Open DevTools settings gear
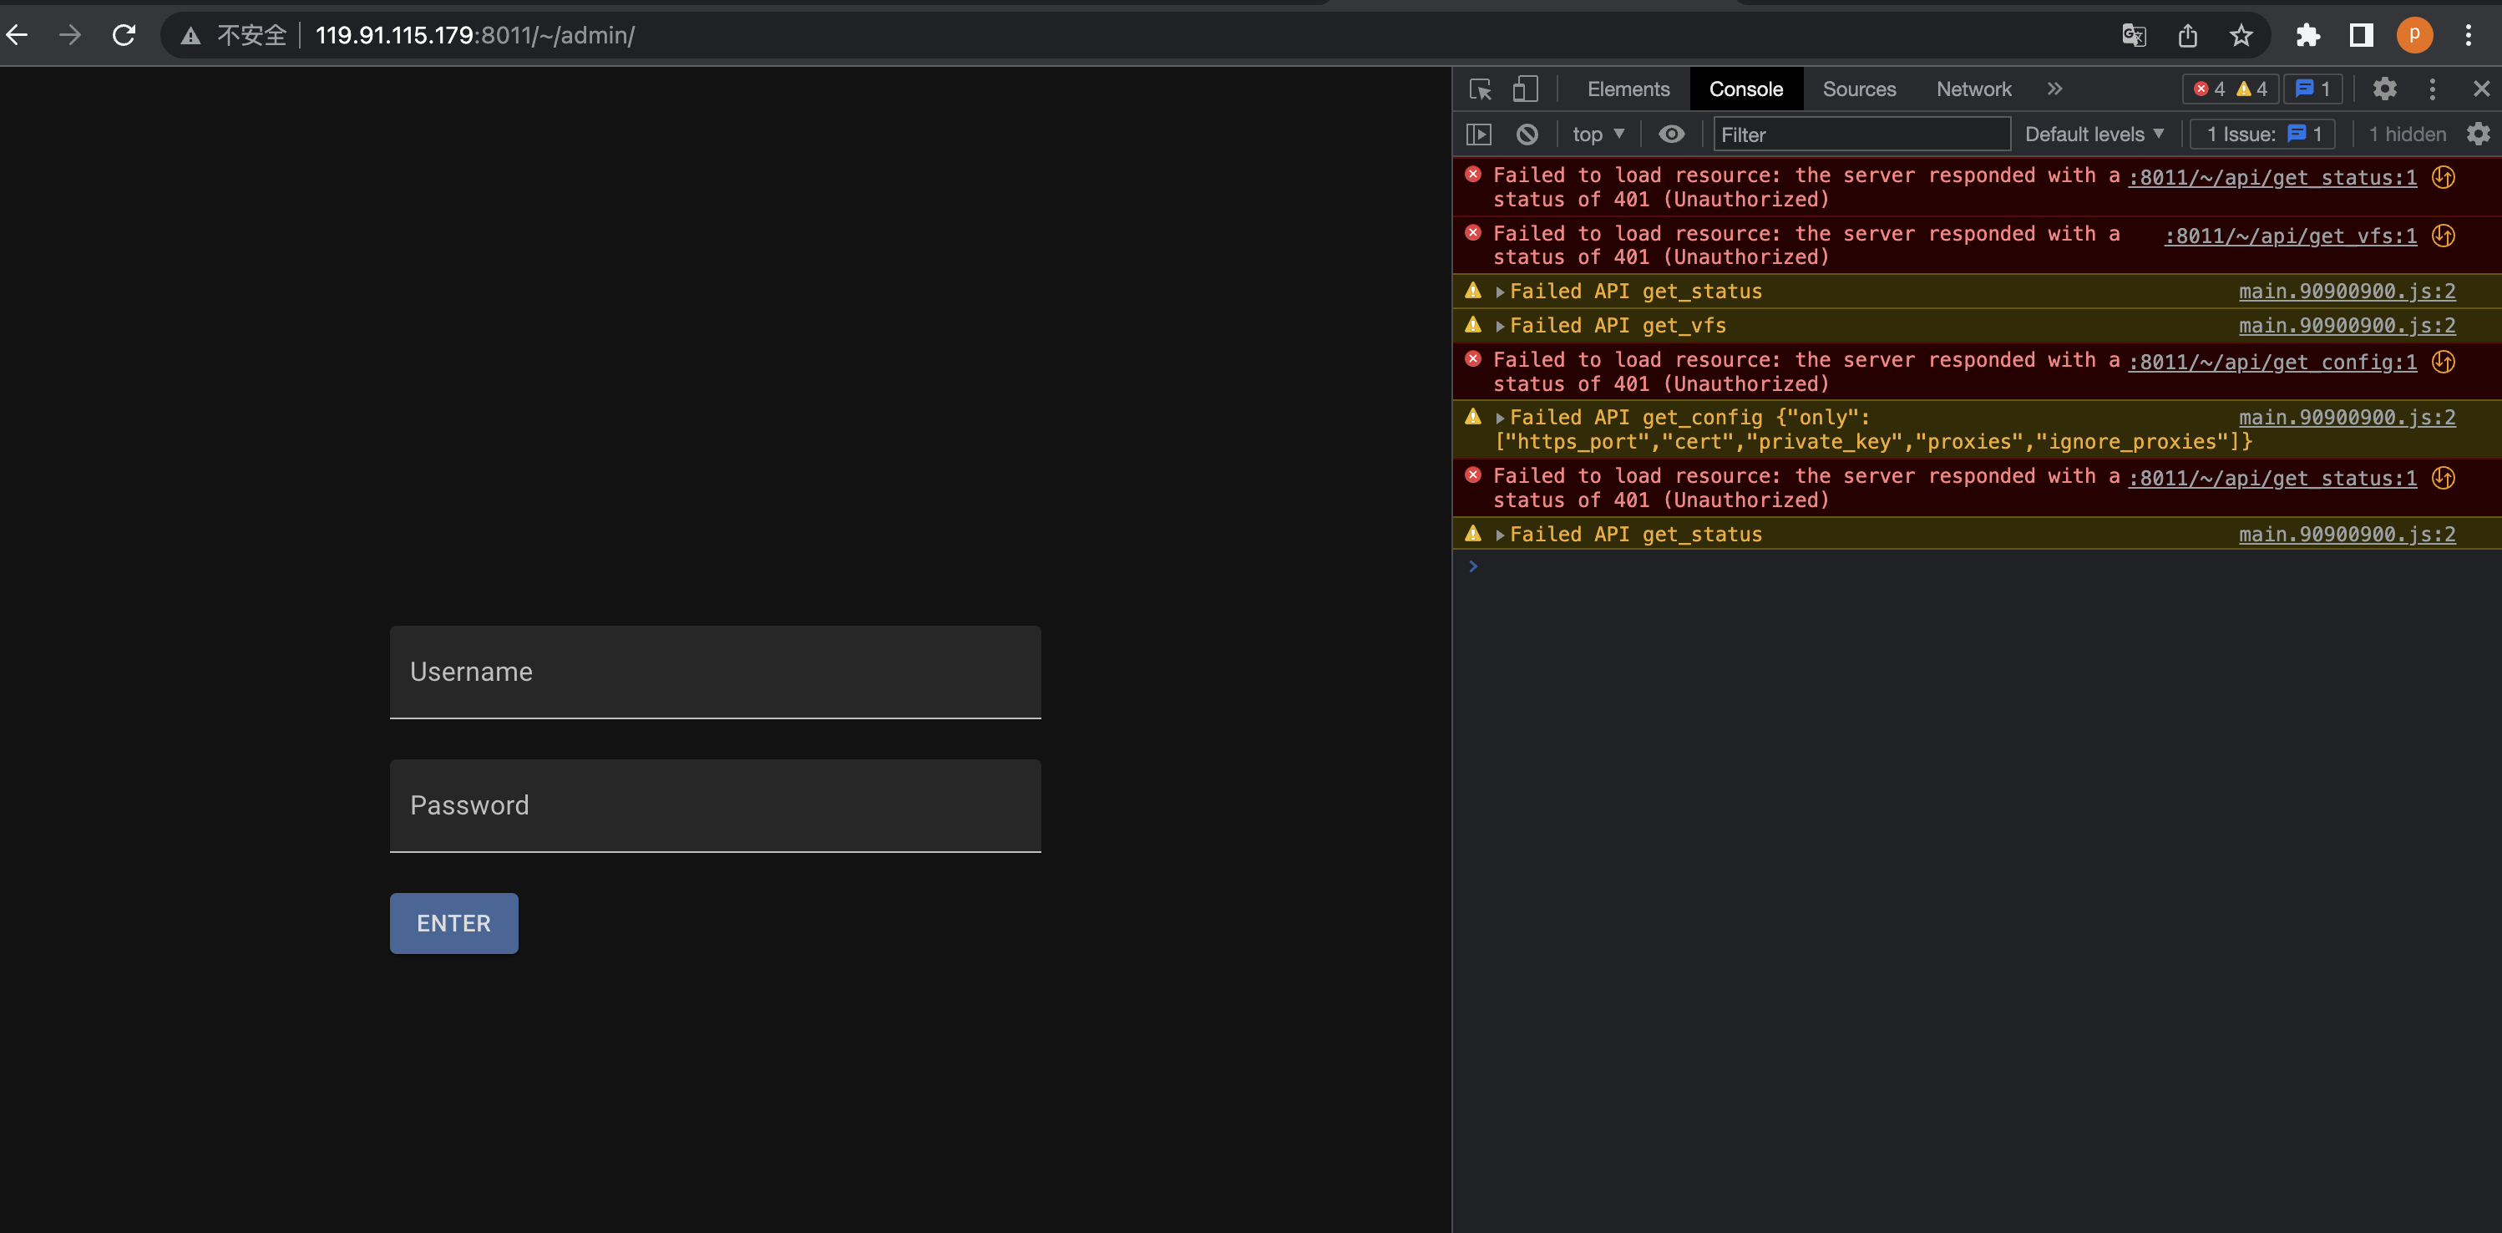Screen dimensions: 2502x1233 2385,89
